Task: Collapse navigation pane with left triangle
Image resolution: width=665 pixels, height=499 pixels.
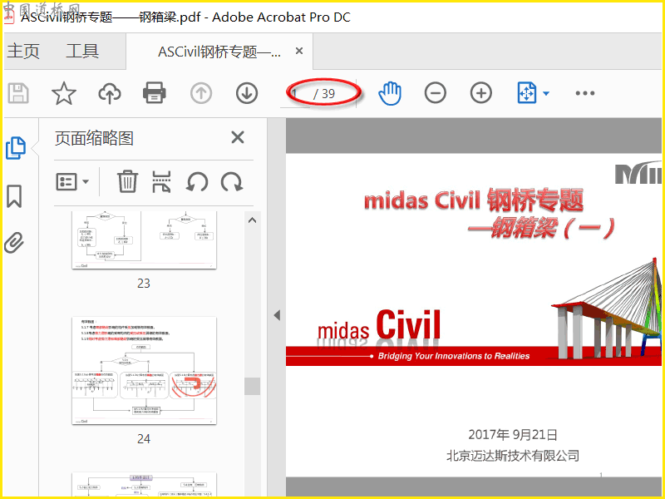Action: click(x=277, y=315)
